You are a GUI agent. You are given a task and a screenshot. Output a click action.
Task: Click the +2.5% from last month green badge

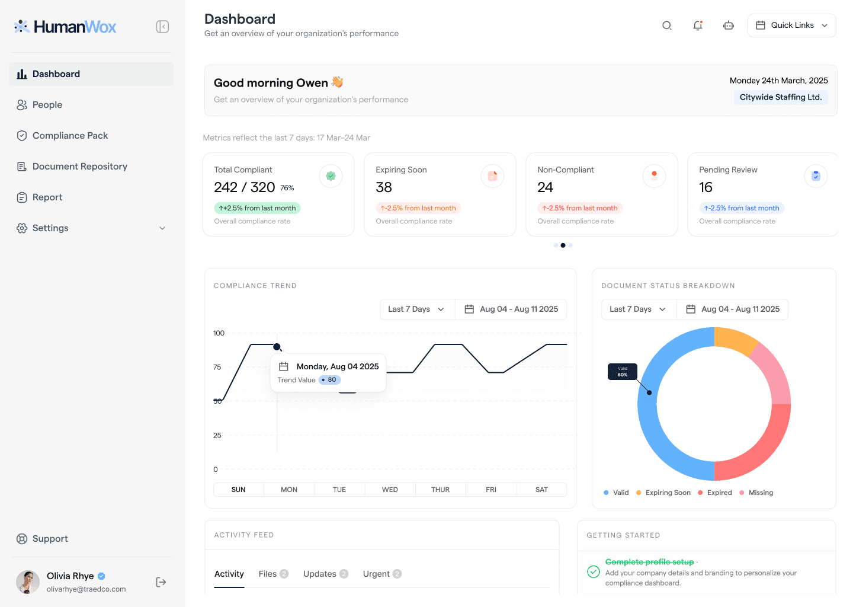tap(257, 208)
